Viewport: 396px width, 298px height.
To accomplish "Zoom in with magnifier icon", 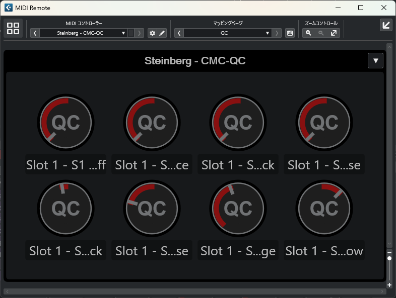I will [308, 33].
